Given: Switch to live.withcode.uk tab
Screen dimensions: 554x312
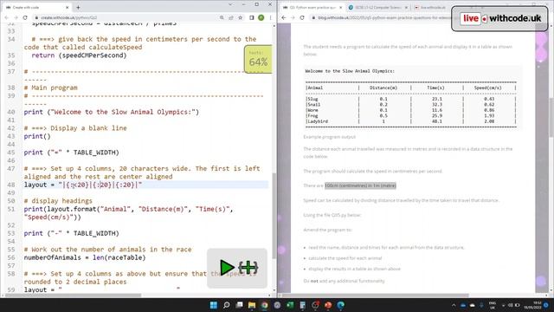Looking at the screenshot, I should click(432, 7).
